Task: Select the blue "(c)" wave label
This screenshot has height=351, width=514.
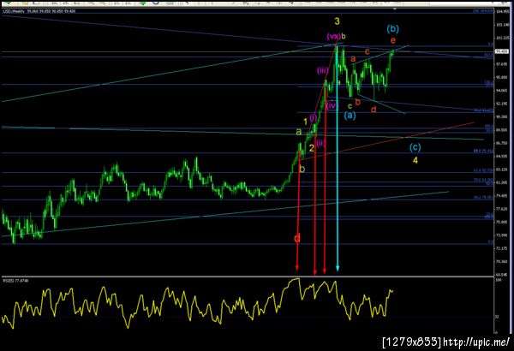Action: [415, 147]
